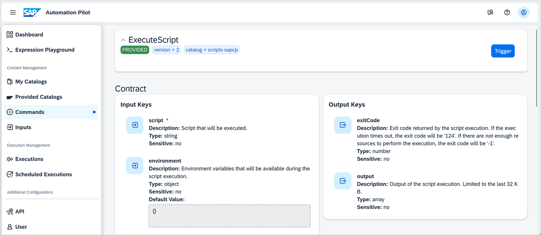Click the Dashboard icon in sidebar
Image resolution: width=541 pixels, height=235 pixels.
pyautogui.click(x=10, y=35)
